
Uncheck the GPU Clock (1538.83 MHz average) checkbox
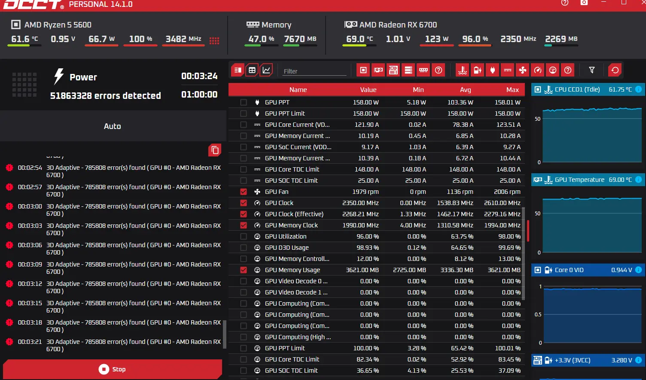(x=244, y=203)
